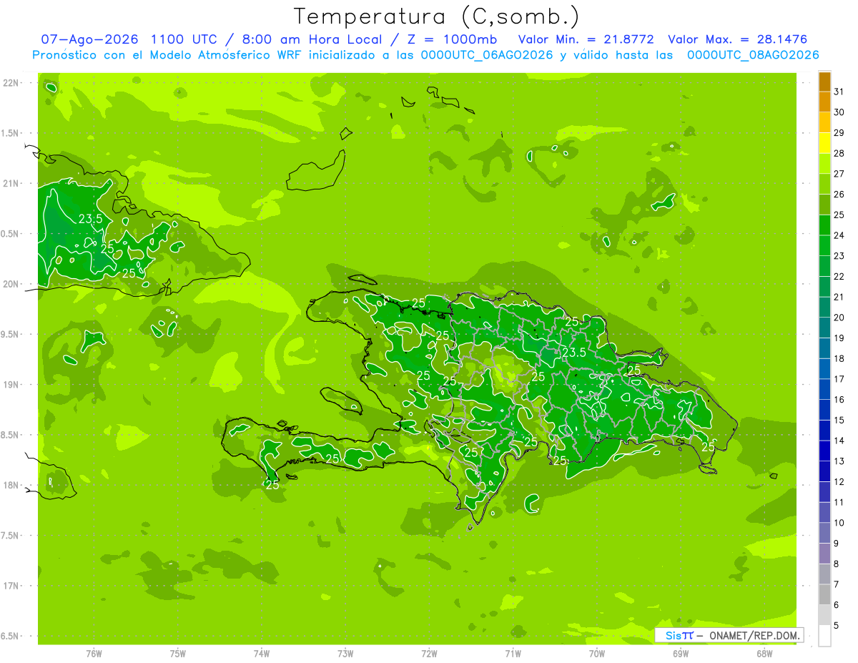Pick the gray swatch between 6 and 7
This screenshot has height=663, width=858.
point(824,594)
